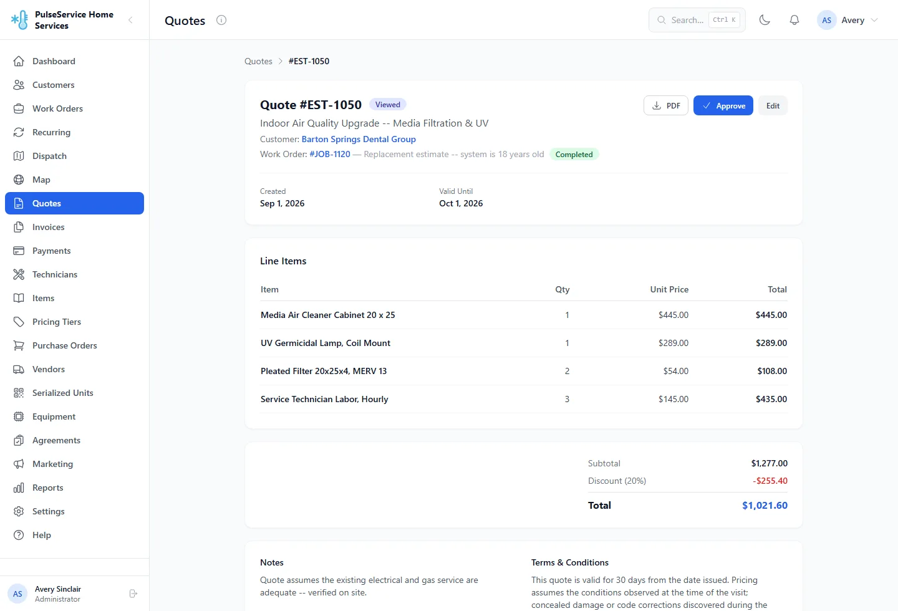Go to Invoices in the sidebar
This screenshot has width=898, height=611.
coord(74,227)
